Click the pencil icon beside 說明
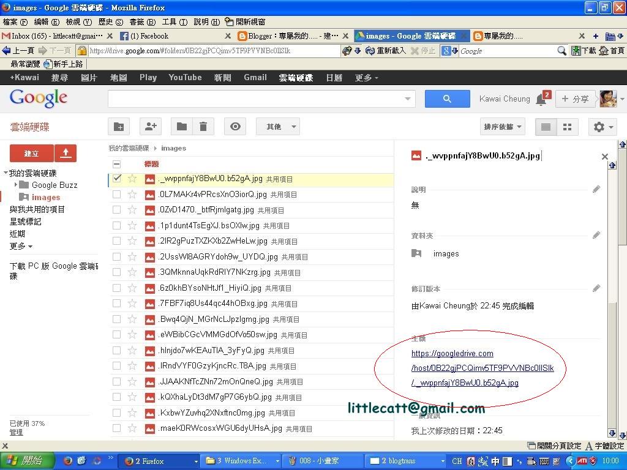 (x=596, y=189)
